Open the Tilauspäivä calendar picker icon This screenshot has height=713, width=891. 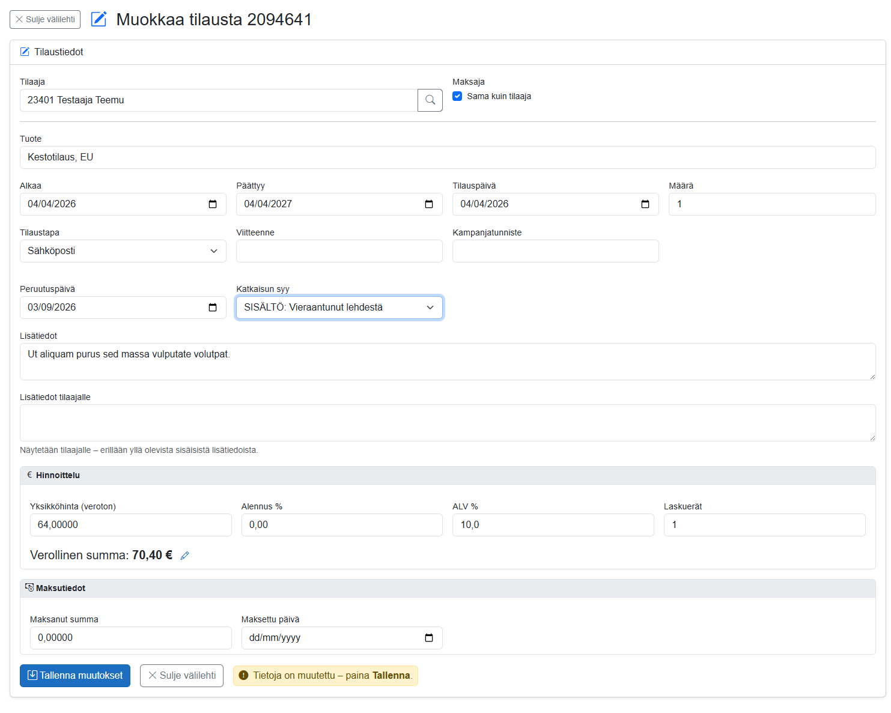click(645, 204)
